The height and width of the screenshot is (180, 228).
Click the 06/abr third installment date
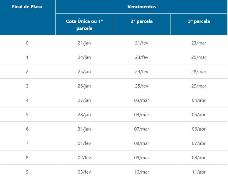pyautogui.click(x=199, y=129)
